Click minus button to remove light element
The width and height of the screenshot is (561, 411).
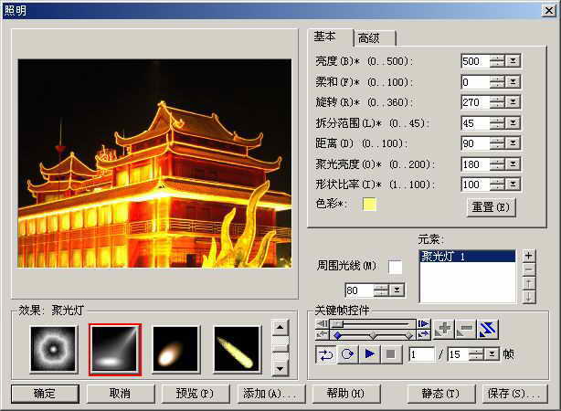coord(528,269)
